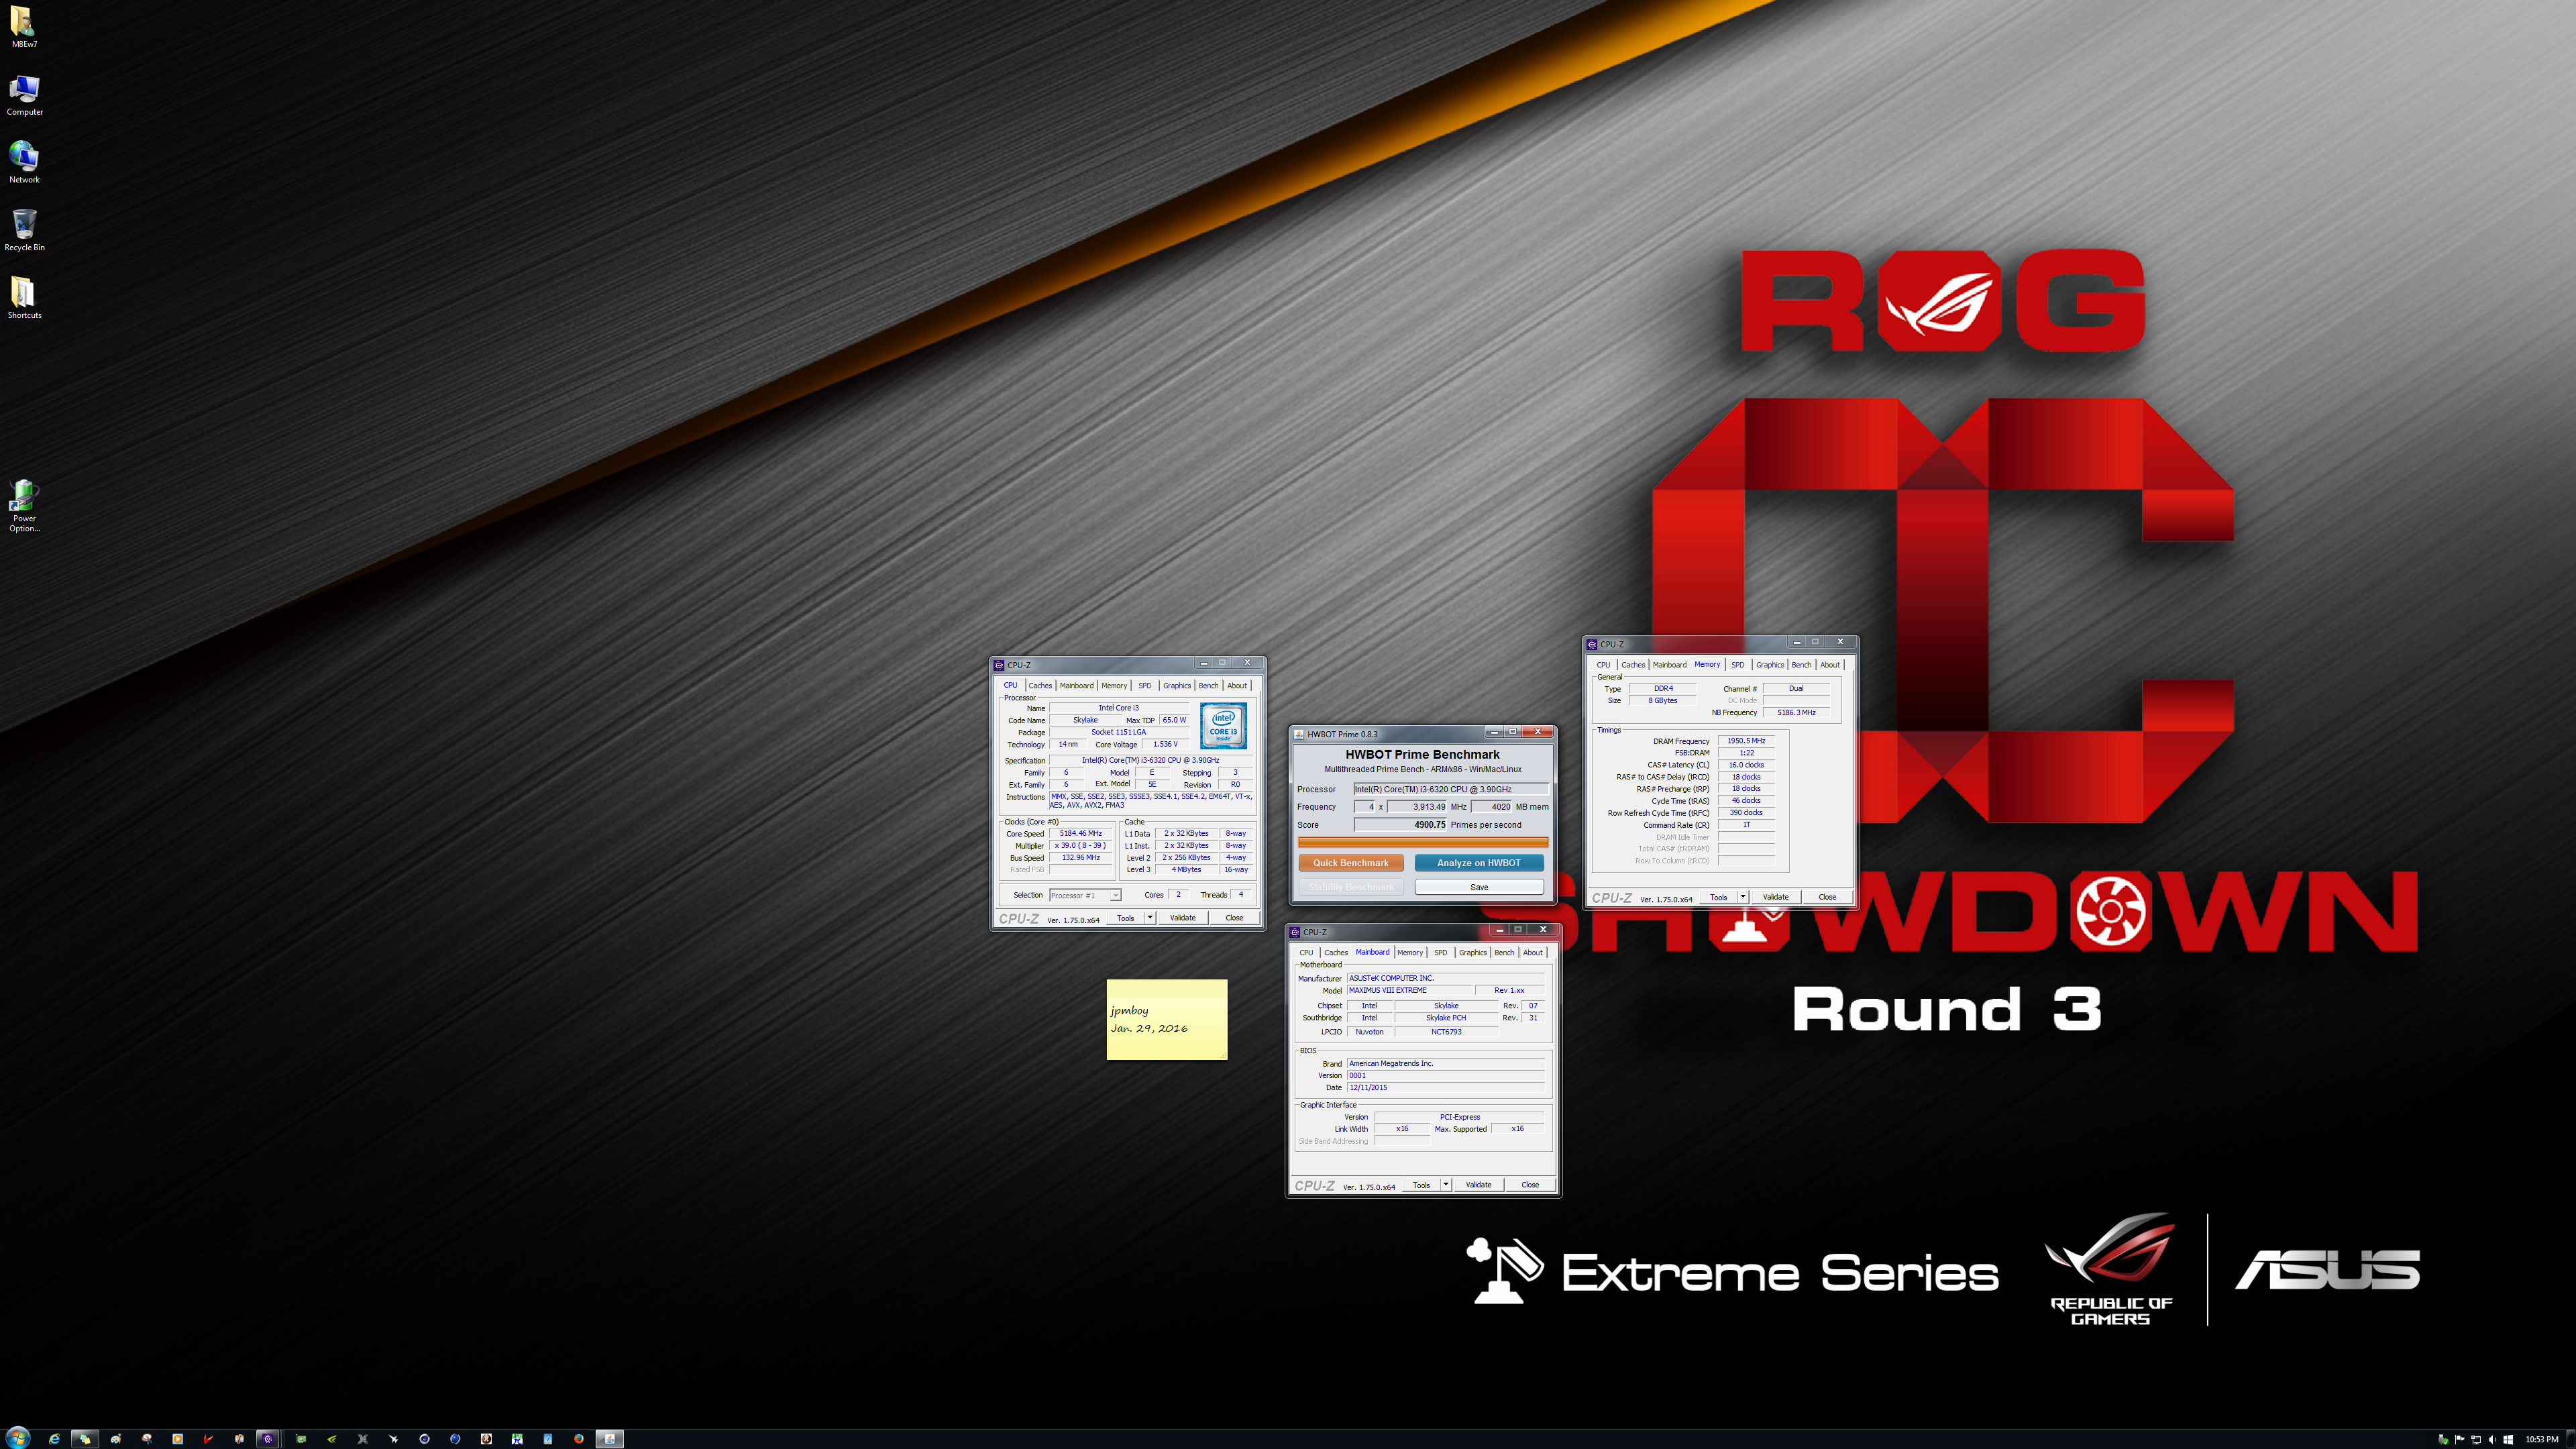Click the Show Desktop strip beside the clock
2576x1449 pixels.
pos(2571,1439)
